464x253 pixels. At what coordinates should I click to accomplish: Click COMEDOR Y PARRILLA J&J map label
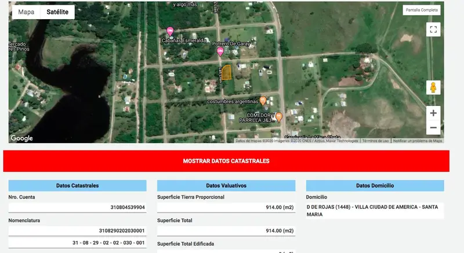[x=258, y=118]
